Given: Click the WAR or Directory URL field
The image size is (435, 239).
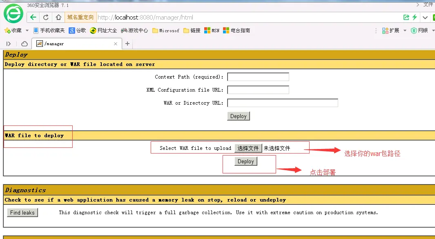Looking at the screenshot, I should point(282,103).
